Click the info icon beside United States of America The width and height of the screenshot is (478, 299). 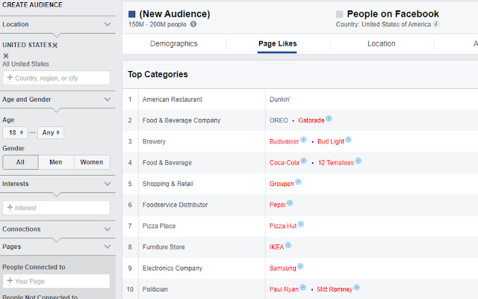tap(436, 24)
